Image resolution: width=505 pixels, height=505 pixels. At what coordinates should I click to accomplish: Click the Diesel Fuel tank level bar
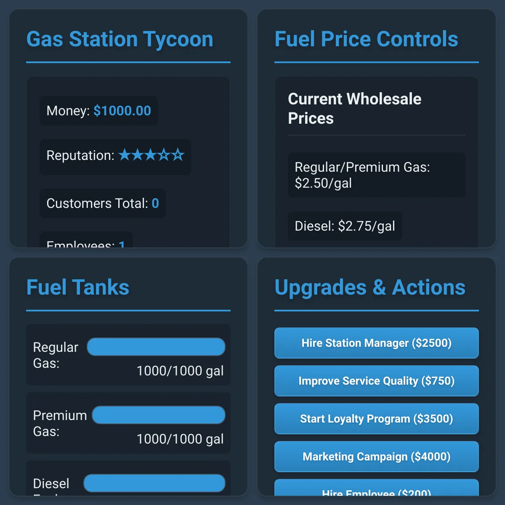point(154,483)
